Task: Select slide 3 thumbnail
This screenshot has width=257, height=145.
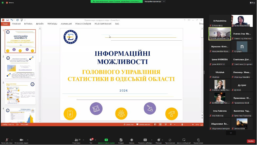Action: point(20,93)
